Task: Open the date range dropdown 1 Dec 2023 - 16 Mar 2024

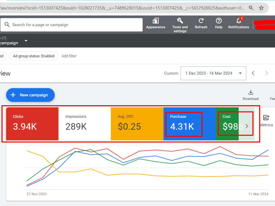Action: [213, 73]
